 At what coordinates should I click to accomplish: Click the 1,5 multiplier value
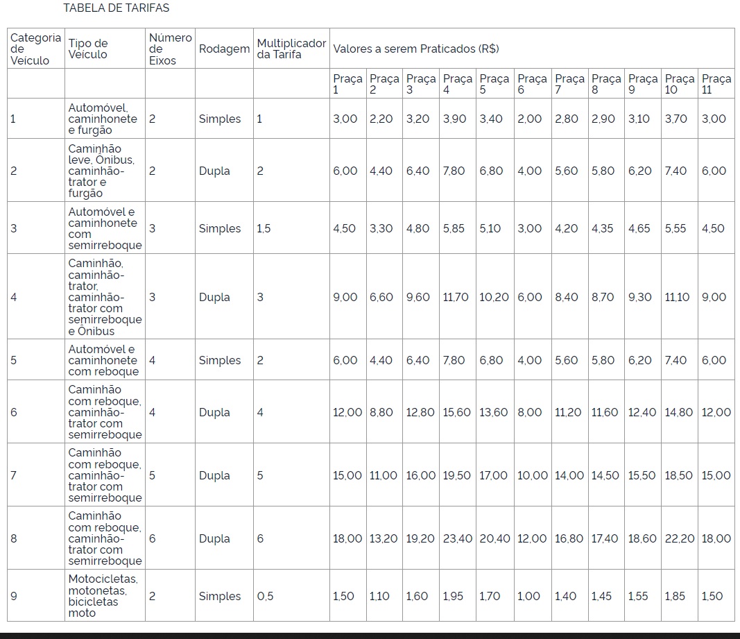pyautogui.click(x=264, y=228)
